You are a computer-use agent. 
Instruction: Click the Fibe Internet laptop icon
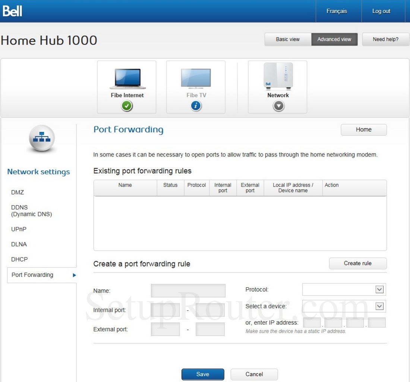(127, 77)
